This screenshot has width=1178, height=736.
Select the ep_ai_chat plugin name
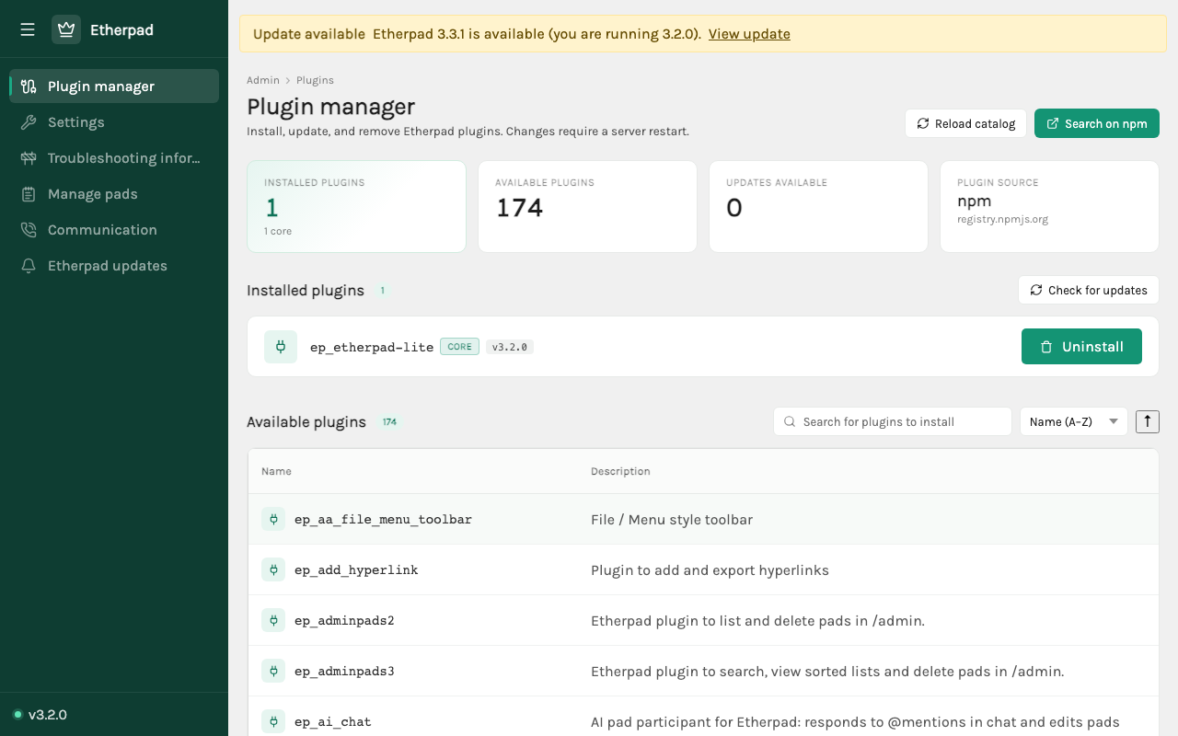333,722
